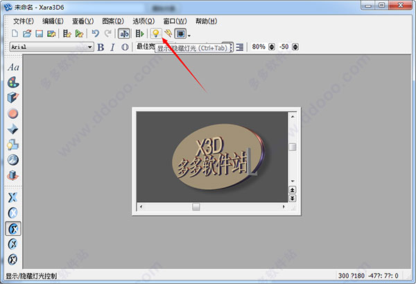416x284 pixels.
Task: Maximize the Xara3D6 window
Action: (382, 5)
